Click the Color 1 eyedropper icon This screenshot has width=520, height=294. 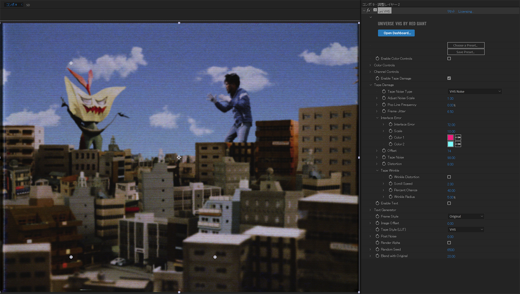click(x=458, y=137)
